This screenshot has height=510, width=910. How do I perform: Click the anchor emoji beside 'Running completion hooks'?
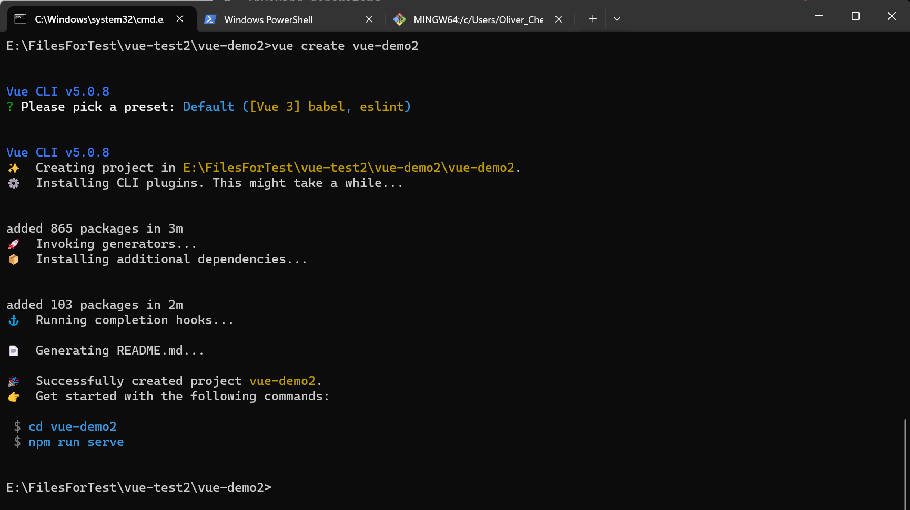[14, 320]
